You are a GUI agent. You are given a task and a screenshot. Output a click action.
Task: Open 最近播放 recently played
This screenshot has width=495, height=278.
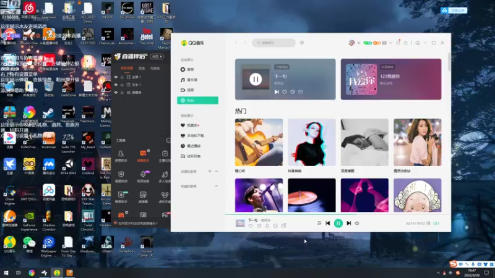191,146
